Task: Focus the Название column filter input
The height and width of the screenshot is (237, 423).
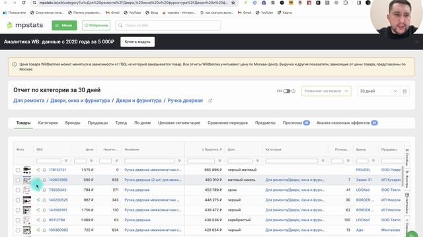Action: pyautogui.click(x=149, y=161)
